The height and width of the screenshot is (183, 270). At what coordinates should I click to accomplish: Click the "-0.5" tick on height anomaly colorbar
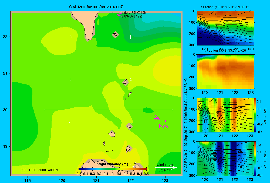pyautogui.click(x=78, y=174)
